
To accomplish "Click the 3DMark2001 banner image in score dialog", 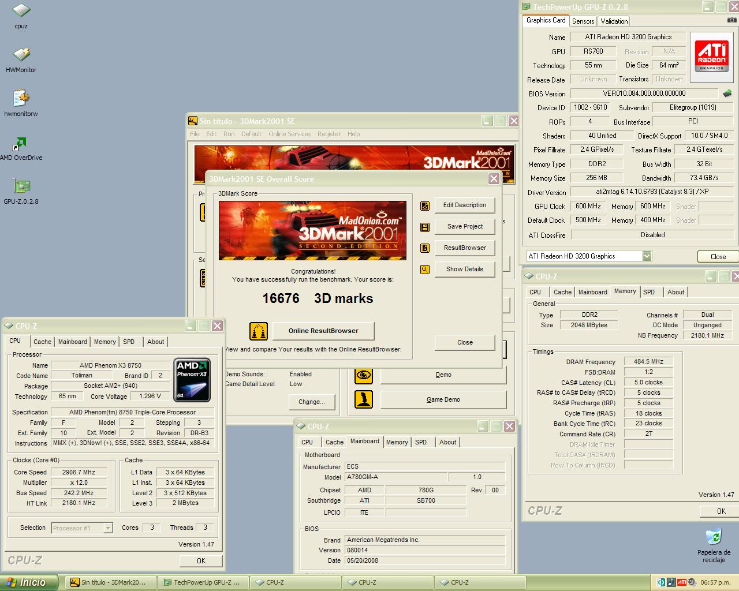I will pos(312,230).
